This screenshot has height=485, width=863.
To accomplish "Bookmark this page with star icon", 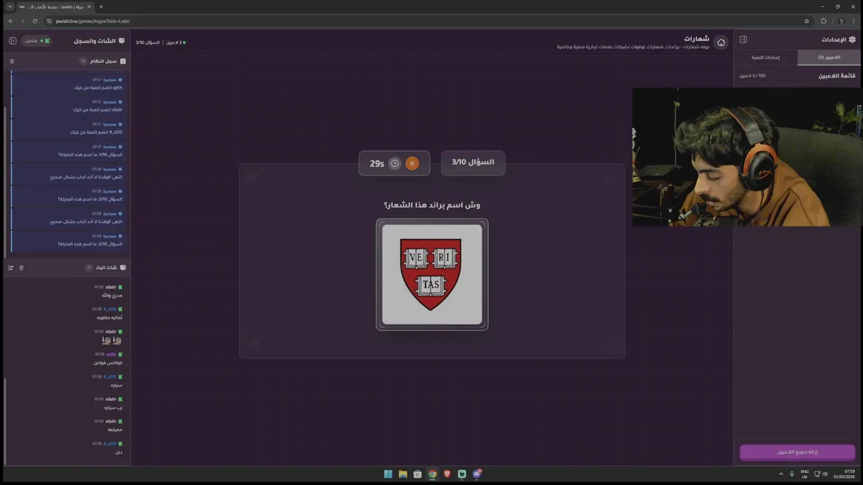I will [806, 21].
